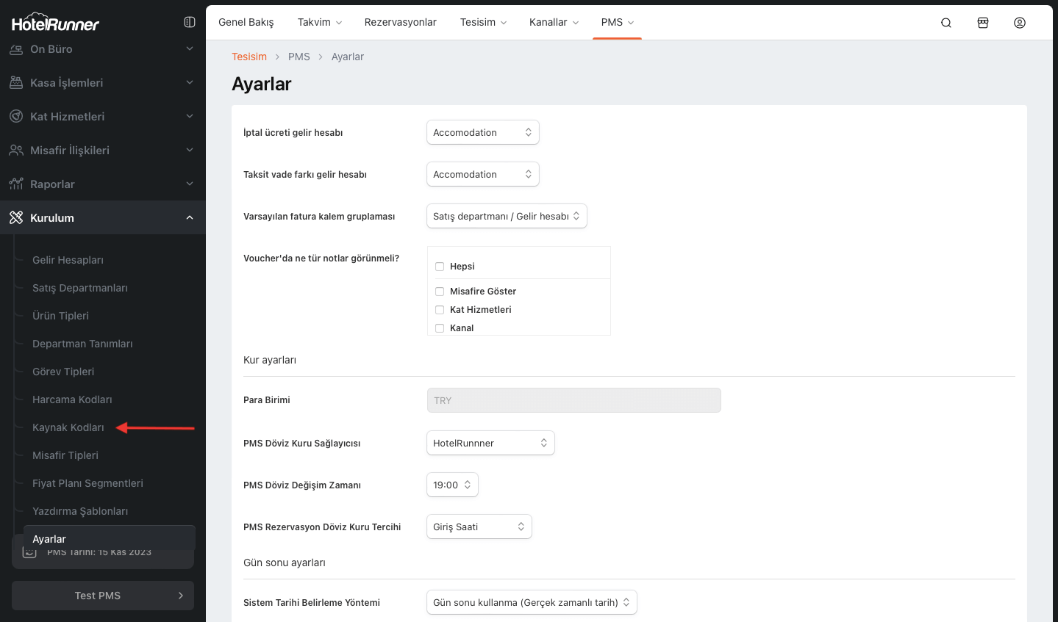Image resolution: width=1058 pixels, height=622 pixels.
Task: Tick the Kat Hizmetleri notes checkbox
Action: pyautogui.click(x=440, y=310)
